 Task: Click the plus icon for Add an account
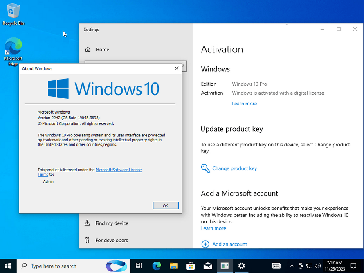click(x=205, y=244)
